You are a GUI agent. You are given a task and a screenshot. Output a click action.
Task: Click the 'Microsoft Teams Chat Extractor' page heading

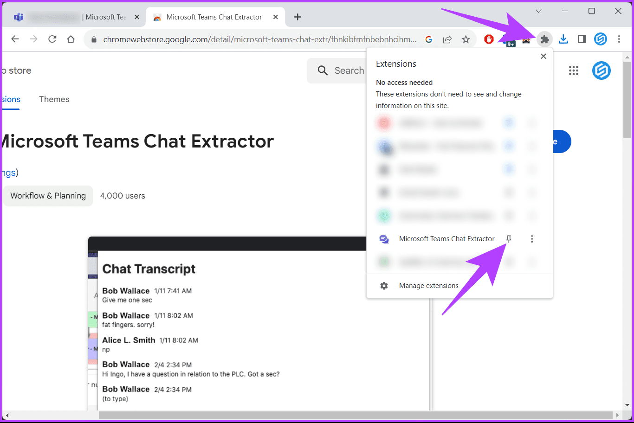pos(138,141)
